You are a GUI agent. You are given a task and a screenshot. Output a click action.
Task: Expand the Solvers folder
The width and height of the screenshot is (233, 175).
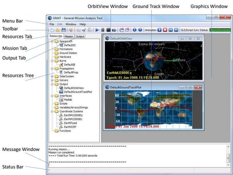52,80
